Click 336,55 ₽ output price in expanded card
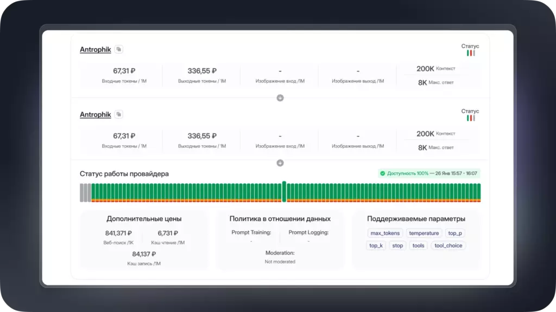The image size is (556, 312). [202, 136]
